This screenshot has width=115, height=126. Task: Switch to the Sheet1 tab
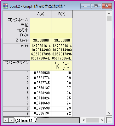pos(25,120)
